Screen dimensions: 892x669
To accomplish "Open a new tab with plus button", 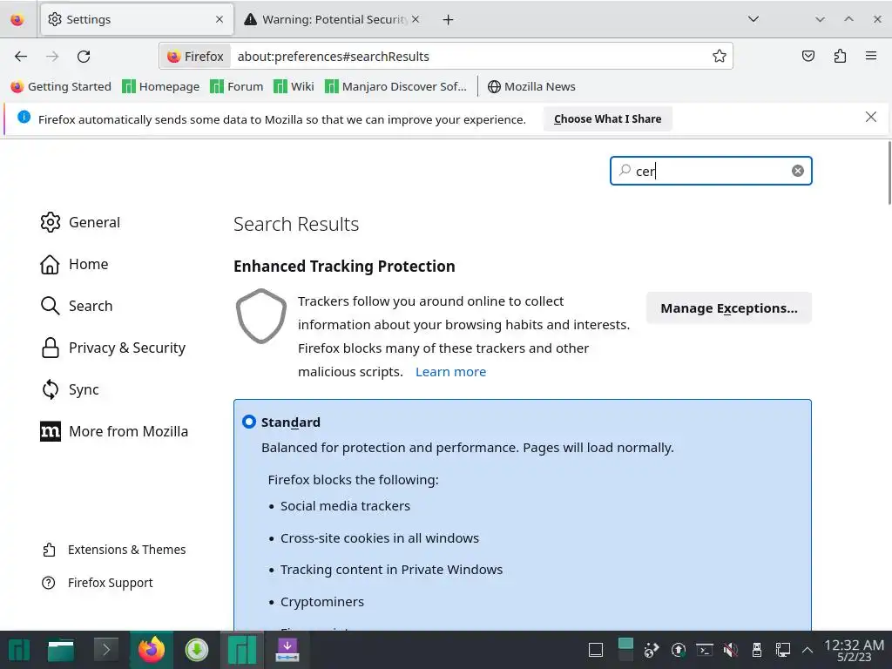I will point(449,20).
